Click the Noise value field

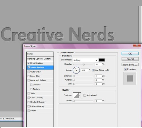[x=98, y=101]
